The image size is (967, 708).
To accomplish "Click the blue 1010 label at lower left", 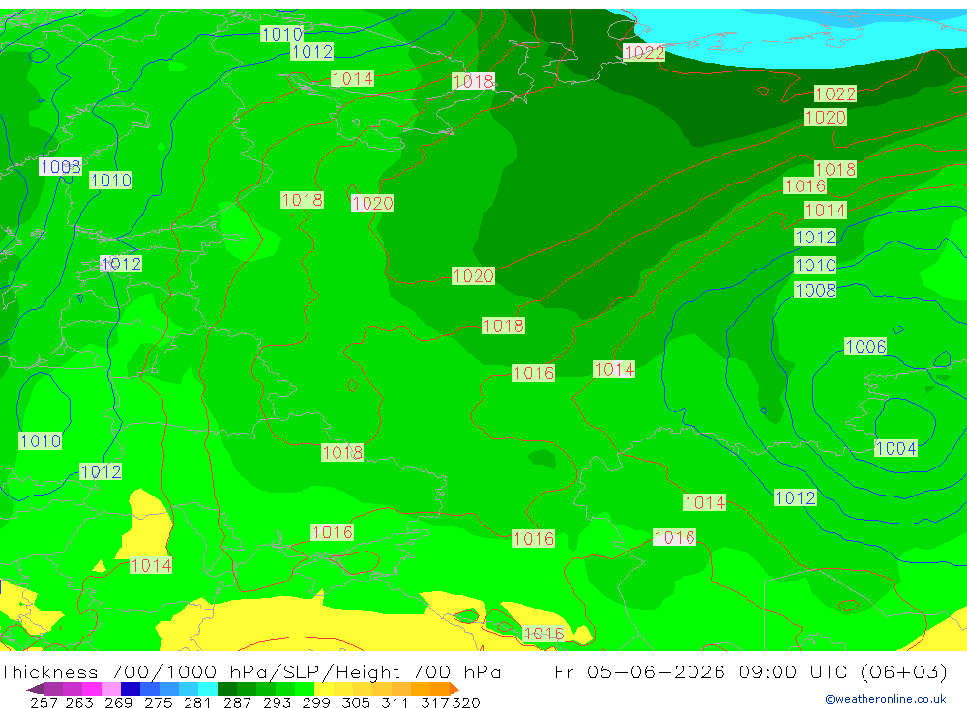I will (x=40, y=440).
